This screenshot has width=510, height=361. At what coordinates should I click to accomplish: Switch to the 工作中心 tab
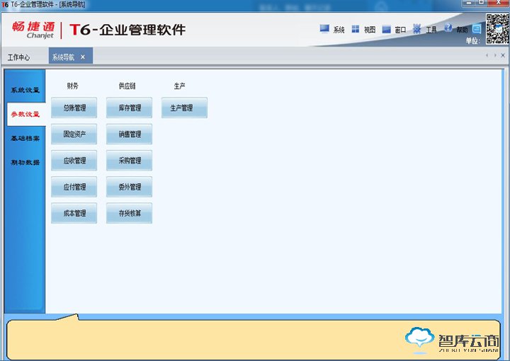[19, 57]
